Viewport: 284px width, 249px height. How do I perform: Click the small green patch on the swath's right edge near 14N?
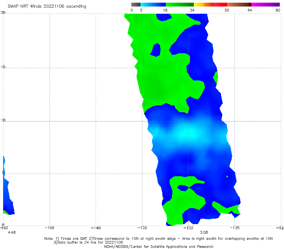(x=216, y=77)
